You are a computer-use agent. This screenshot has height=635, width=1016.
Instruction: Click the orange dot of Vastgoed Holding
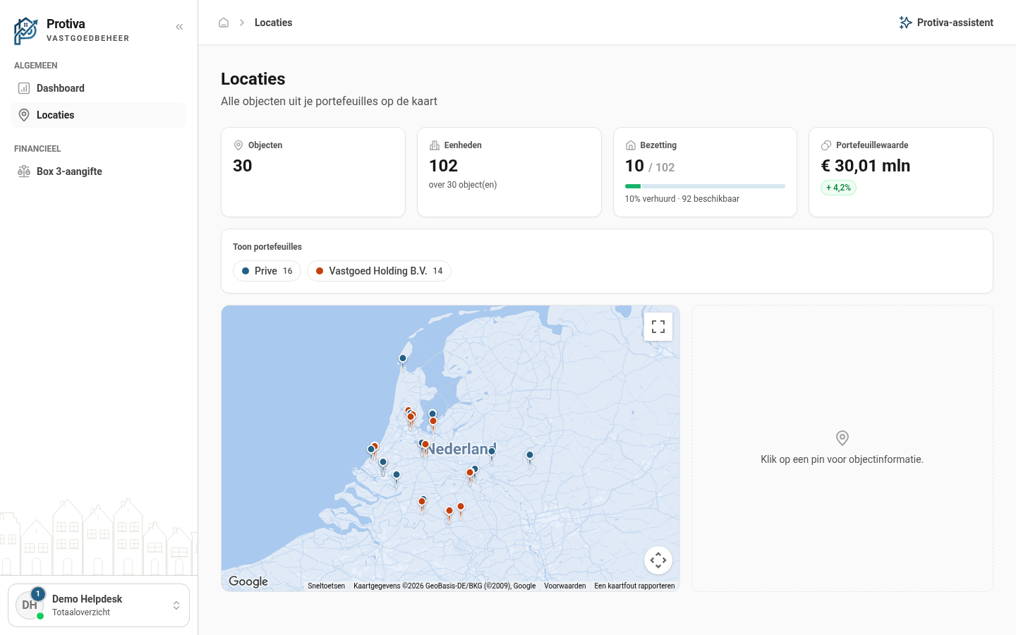click(320, 271)
